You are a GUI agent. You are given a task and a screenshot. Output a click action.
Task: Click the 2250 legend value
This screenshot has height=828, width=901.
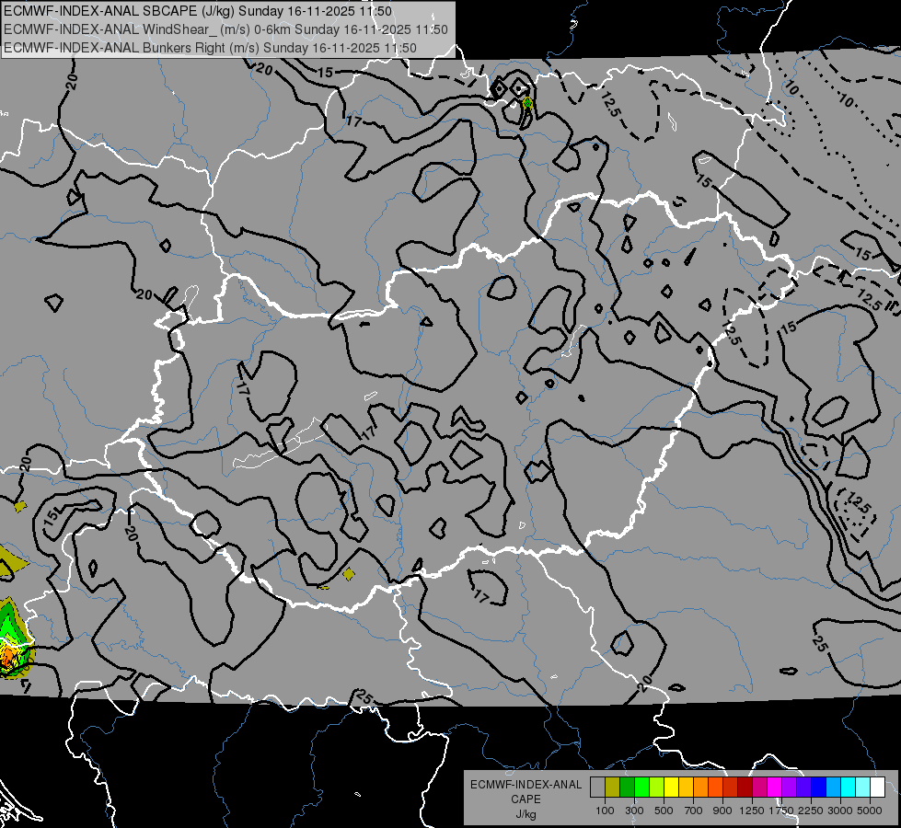(x=811, y=811)
